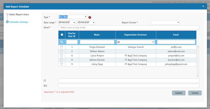This screenshot has height=109, width=210.
Task: Click the red help question mark icon
Action: pyautogui.click(x=90, y=17)
